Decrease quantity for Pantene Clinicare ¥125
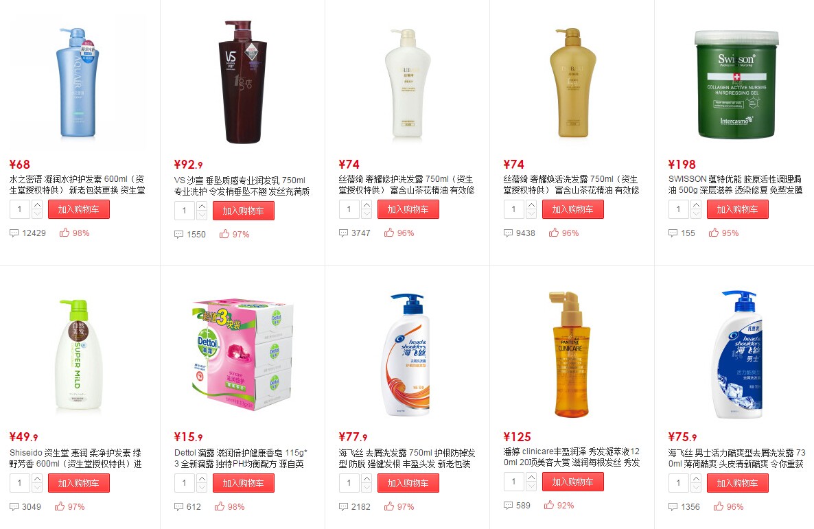This screenshot has height=529, width=814. click(x=531, y=486)
